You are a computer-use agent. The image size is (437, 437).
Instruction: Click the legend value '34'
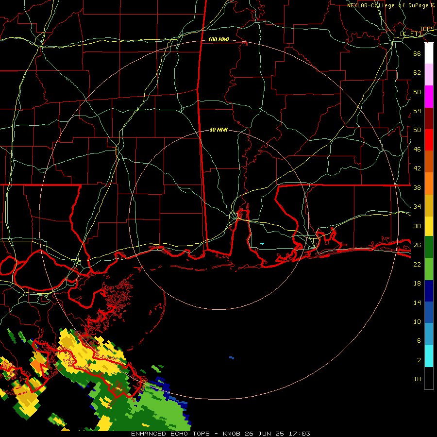click(x=417, y=206)
